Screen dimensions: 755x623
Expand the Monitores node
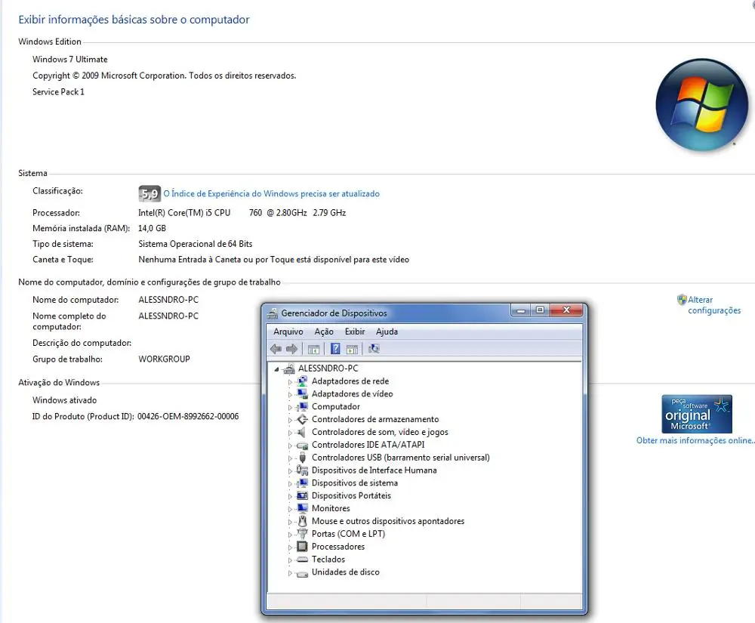pyautogui.click(x=290, y=509)
